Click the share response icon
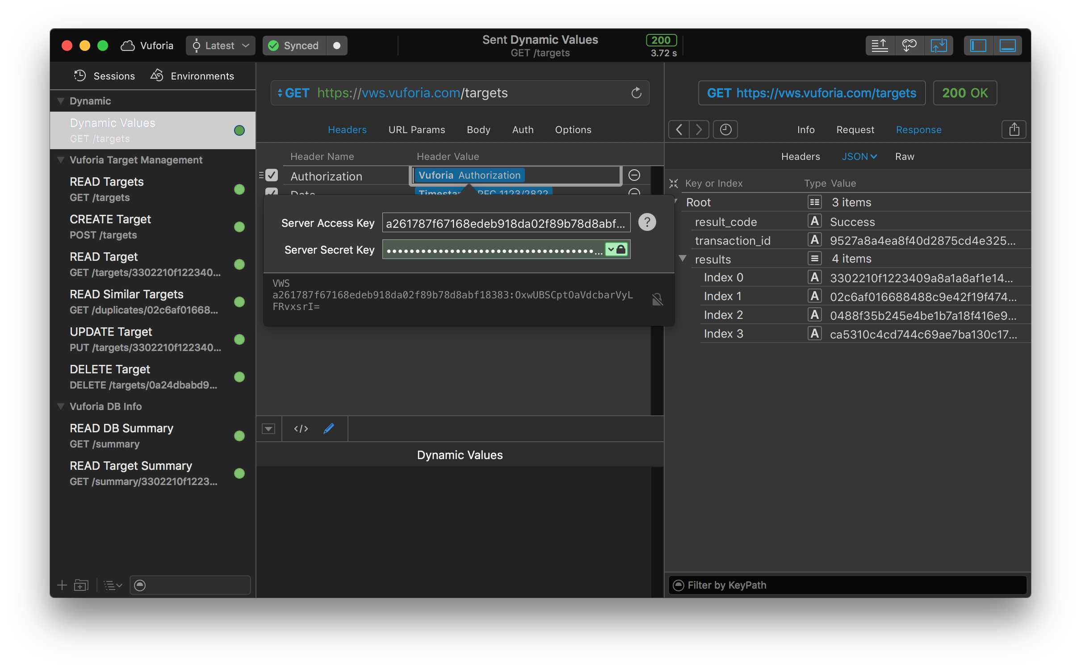 [1014, 130]
